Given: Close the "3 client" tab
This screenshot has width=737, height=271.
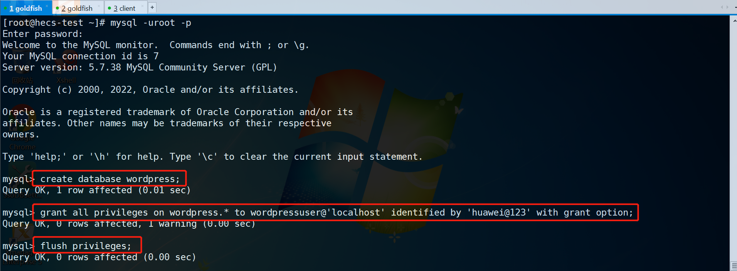Looking at the screenshot, I should (142, 6).
